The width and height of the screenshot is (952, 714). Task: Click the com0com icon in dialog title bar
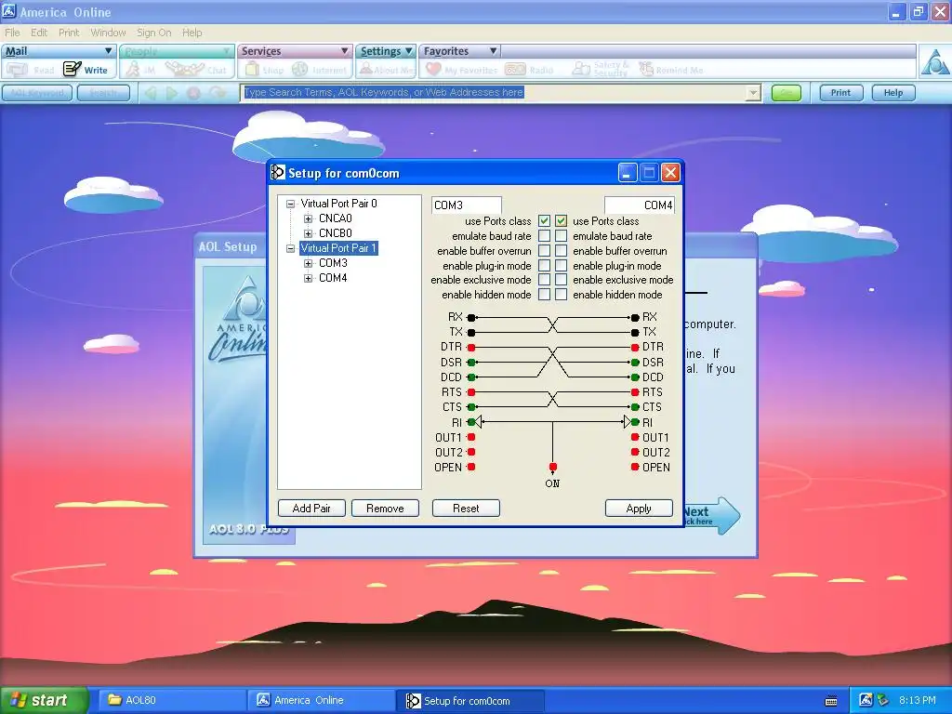coord(277,172)
